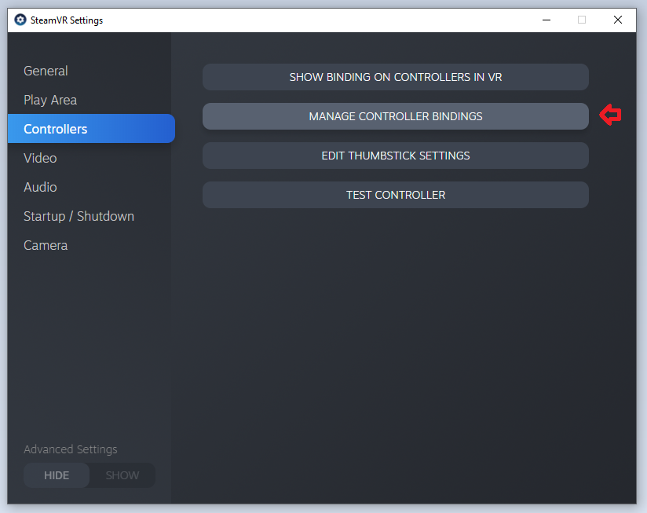The height and width of the screenshot is (513, 647).
Task: Close the SteamVR Settings window
Action: (x=618, y=20)
